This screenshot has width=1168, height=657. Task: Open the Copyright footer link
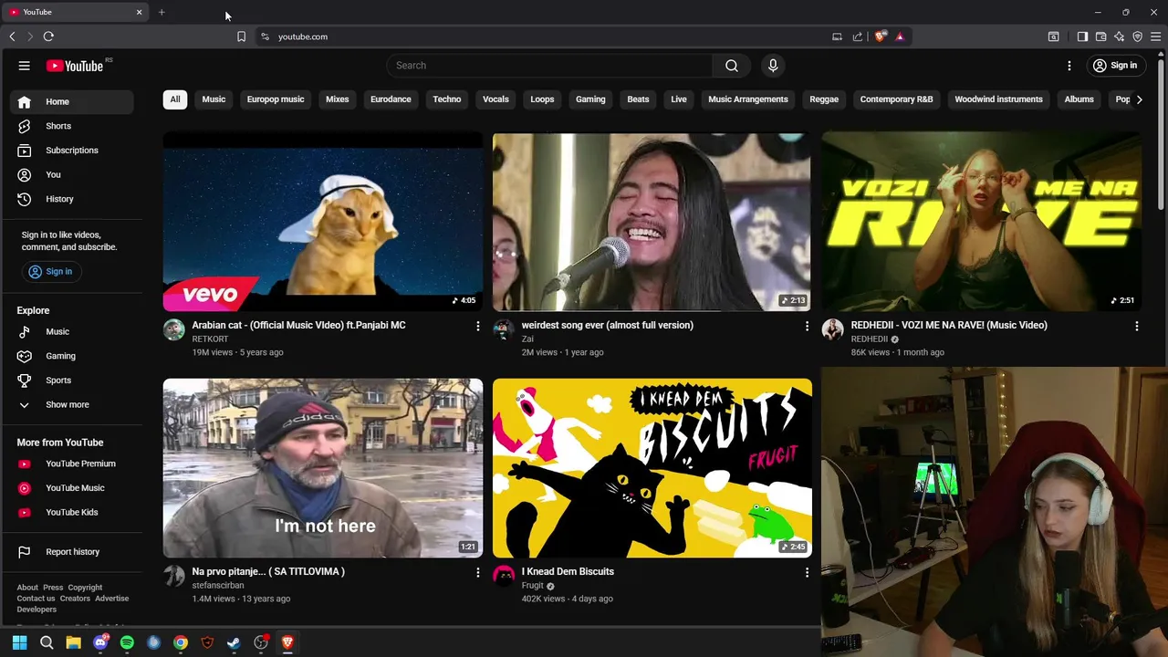click(x=85, y=588)
